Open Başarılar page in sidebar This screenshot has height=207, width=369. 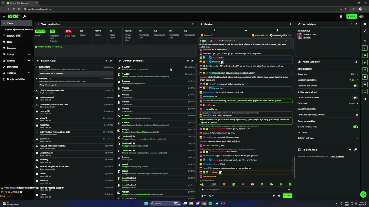(x=16, y=48)
